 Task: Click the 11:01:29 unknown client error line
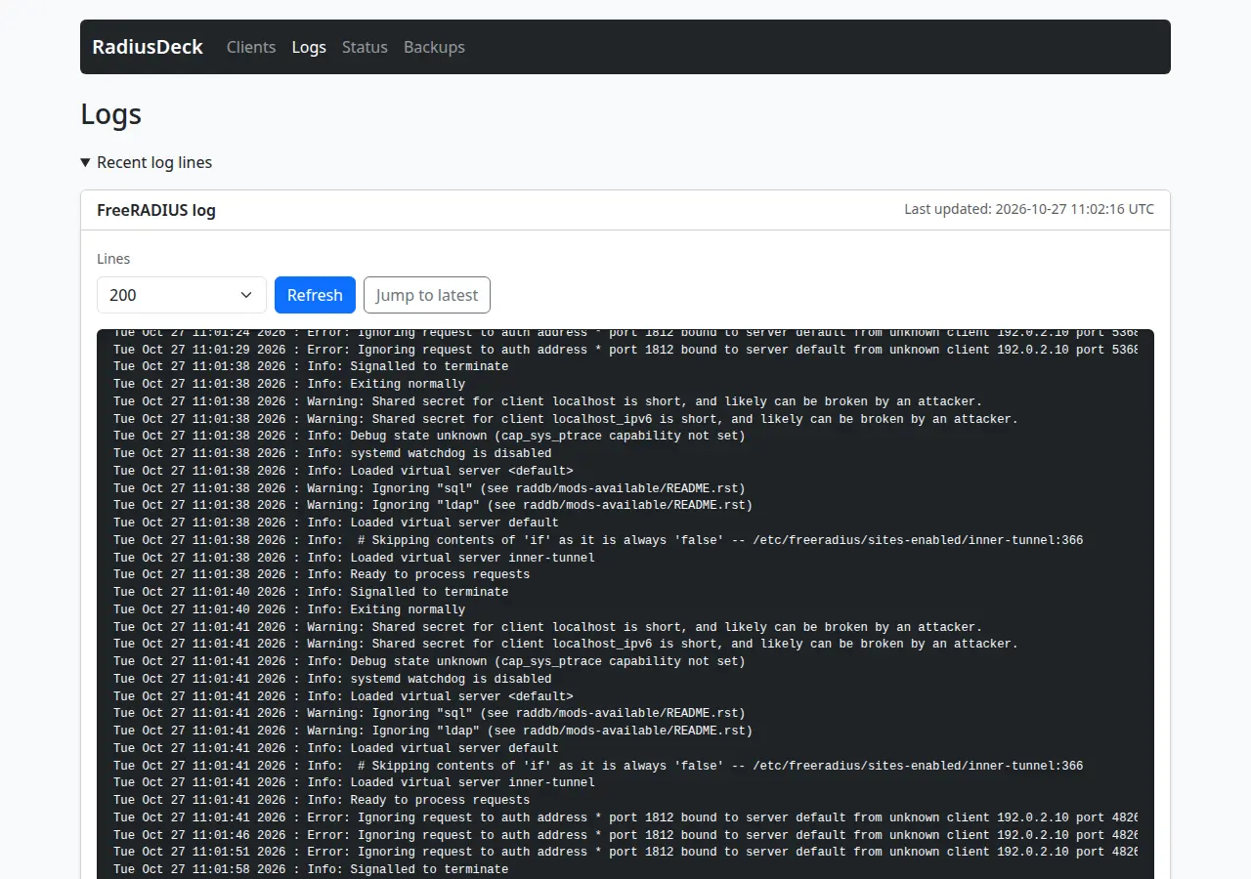coord(625,350)
